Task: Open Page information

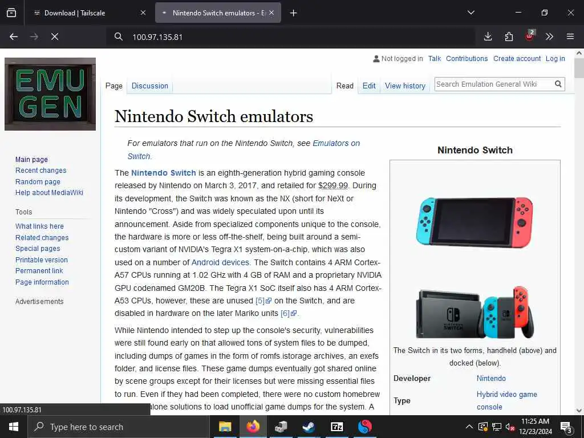Action: [x=42, y=282]
